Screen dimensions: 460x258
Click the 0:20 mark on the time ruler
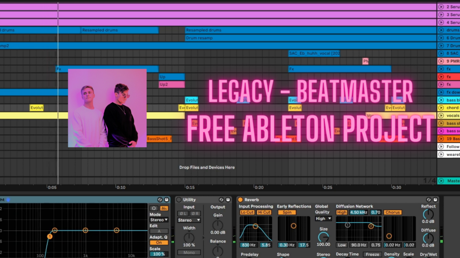[x=259, y=188]
